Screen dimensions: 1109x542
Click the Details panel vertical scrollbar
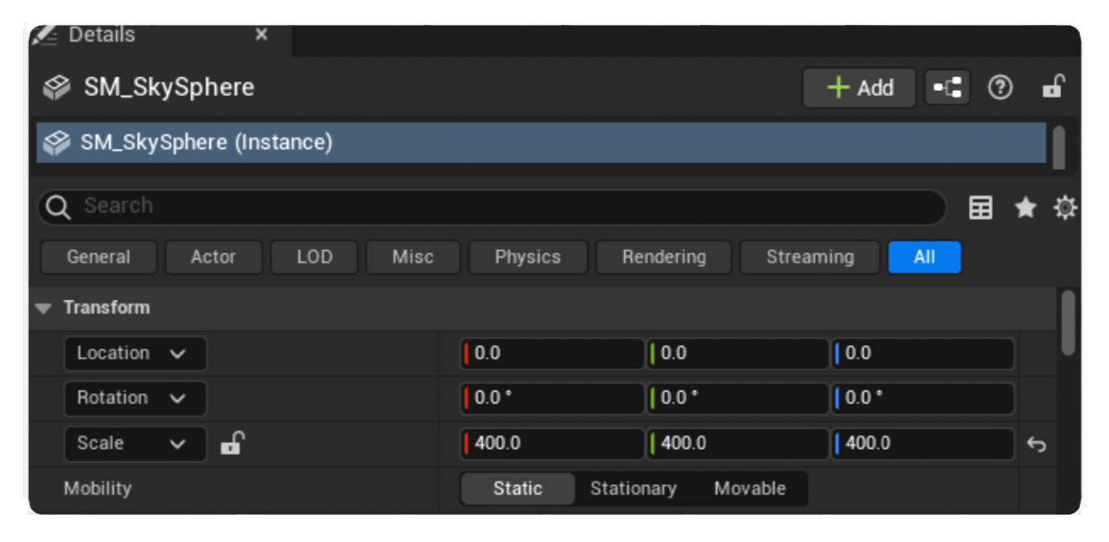coord(1068,323)
